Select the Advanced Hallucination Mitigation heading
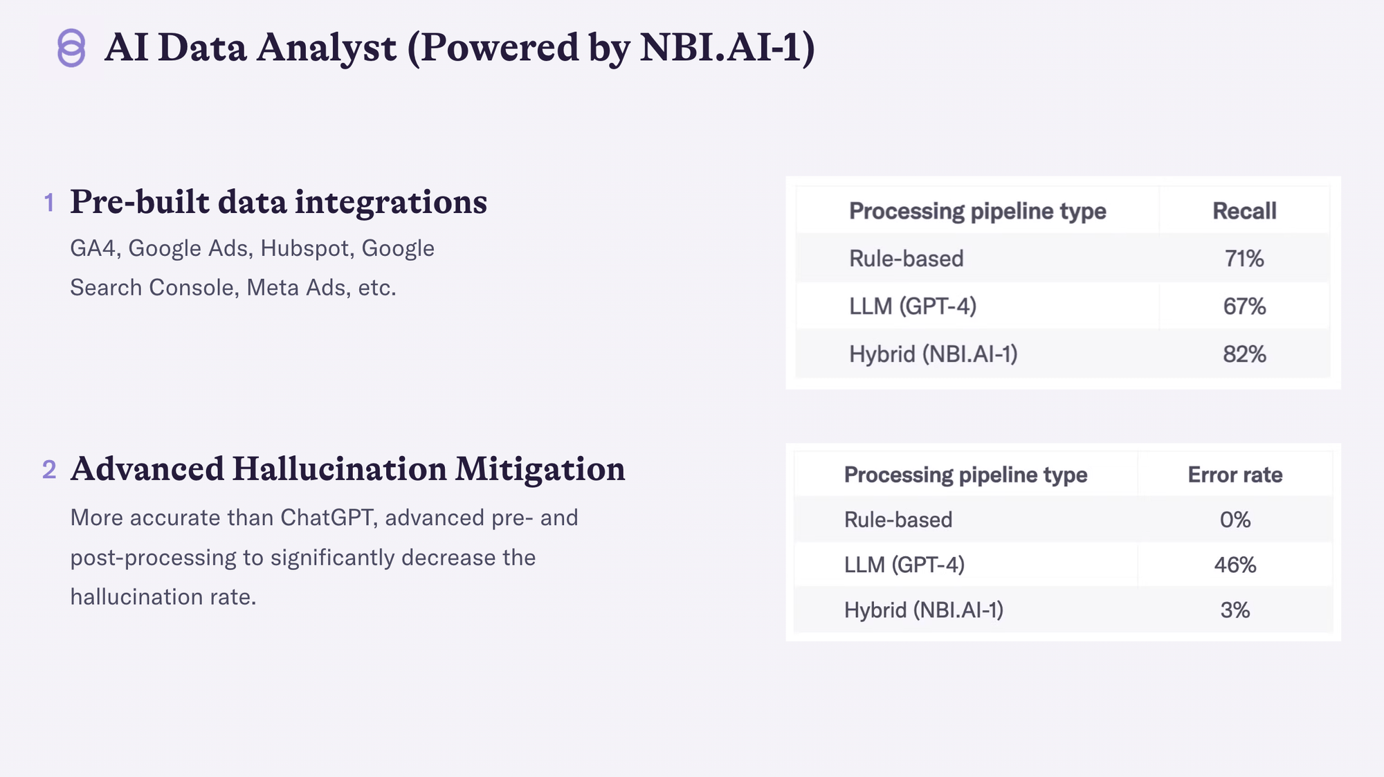 (347, 469)
